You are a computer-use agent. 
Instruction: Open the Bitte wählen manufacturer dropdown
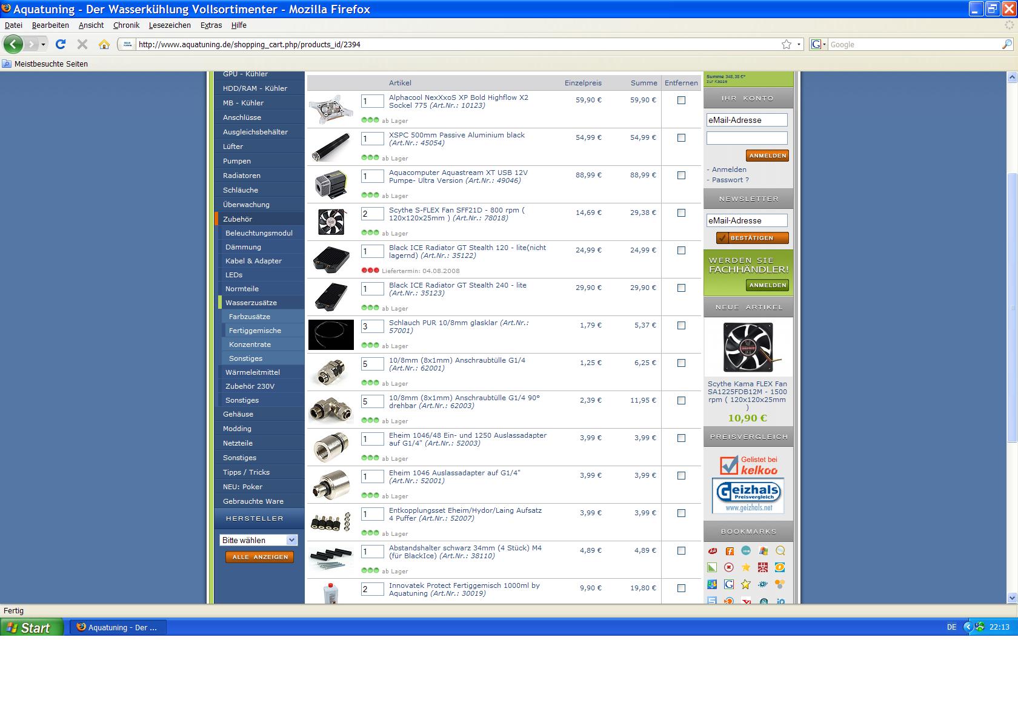[258, 540]
